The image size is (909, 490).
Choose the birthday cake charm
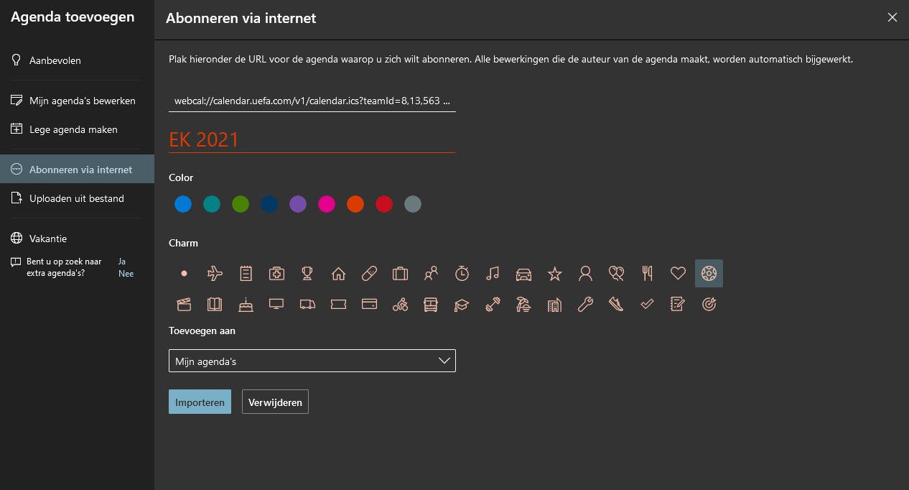coord(246,305)
